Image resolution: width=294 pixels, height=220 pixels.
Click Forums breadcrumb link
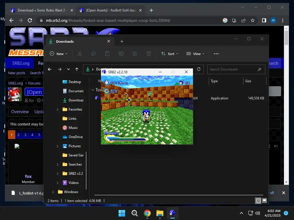pyautogui.click(x=34, y=83)
